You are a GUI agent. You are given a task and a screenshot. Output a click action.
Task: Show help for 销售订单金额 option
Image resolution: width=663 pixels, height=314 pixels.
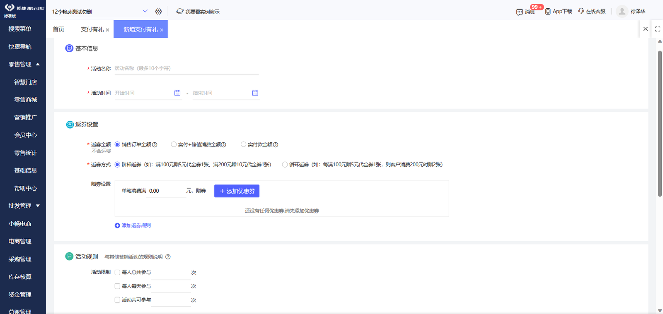[155, 145]
